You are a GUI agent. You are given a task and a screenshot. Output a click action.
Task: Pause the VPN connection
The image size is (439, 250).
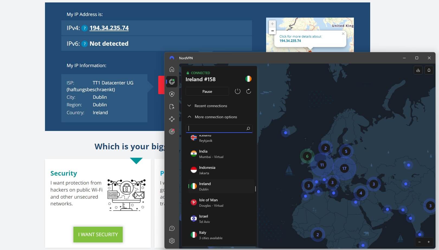click(207, 91)
